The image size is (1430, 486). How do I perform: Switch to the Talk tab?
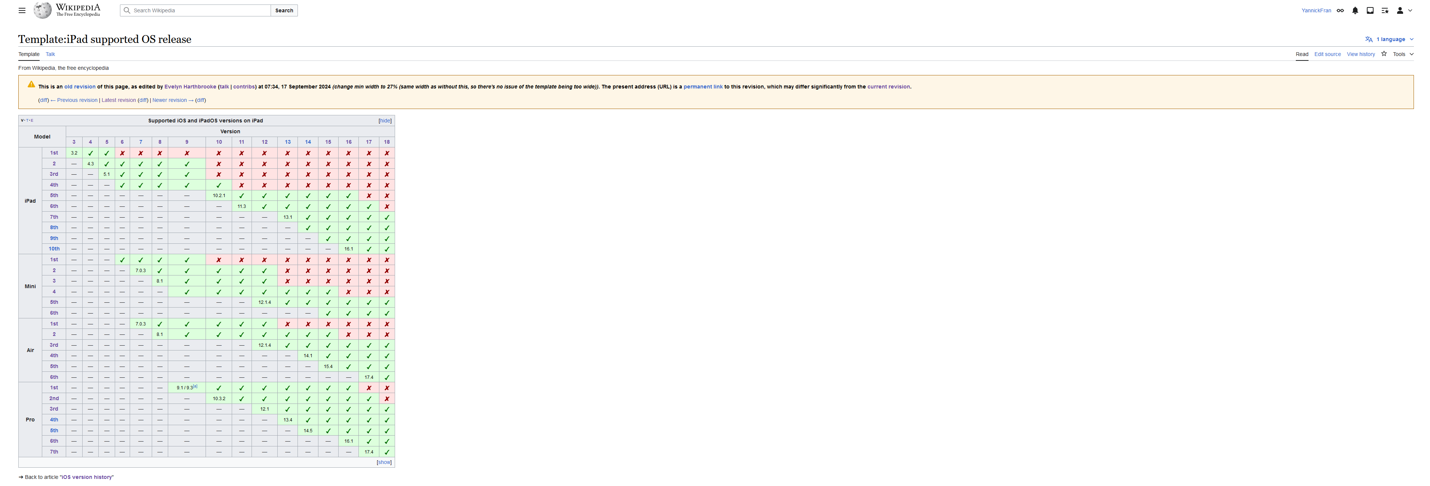(x=50, y=54)
